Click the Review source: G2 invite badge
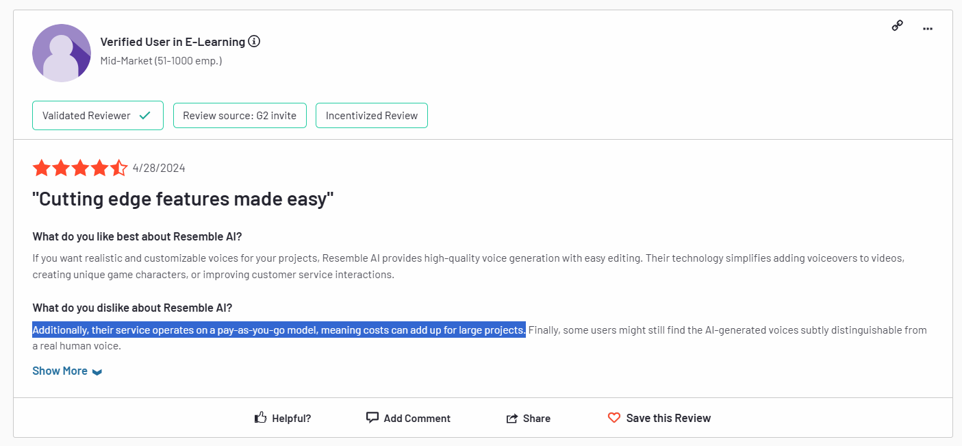The width and height of the screenshot is (962, 446). point(239,116)
